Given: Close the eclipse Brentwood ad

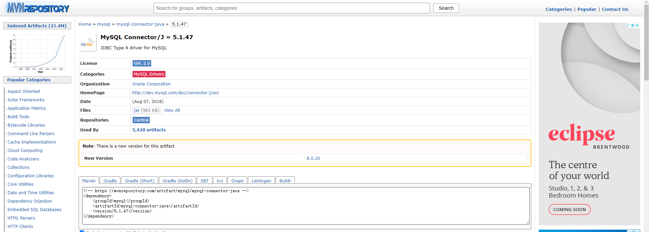Looking at the screenshot, I should tap(638, 26).
